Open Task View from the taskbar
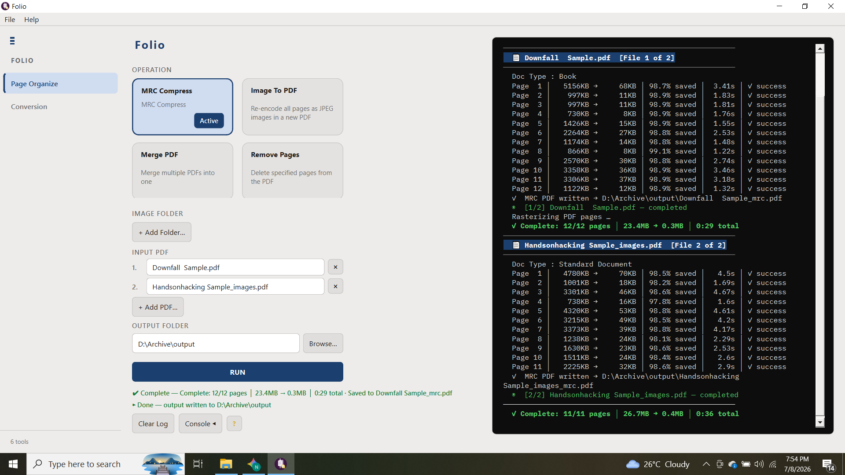 (x=198, y=464)
